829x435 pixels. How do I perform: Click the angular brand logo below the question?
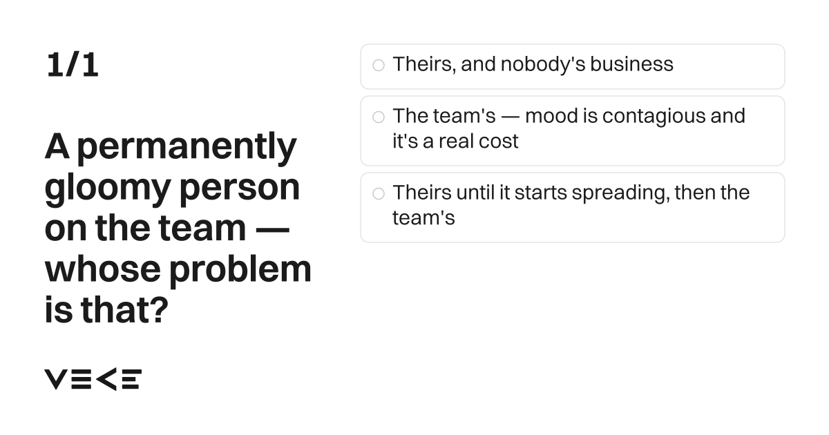[x=93, y=379]
